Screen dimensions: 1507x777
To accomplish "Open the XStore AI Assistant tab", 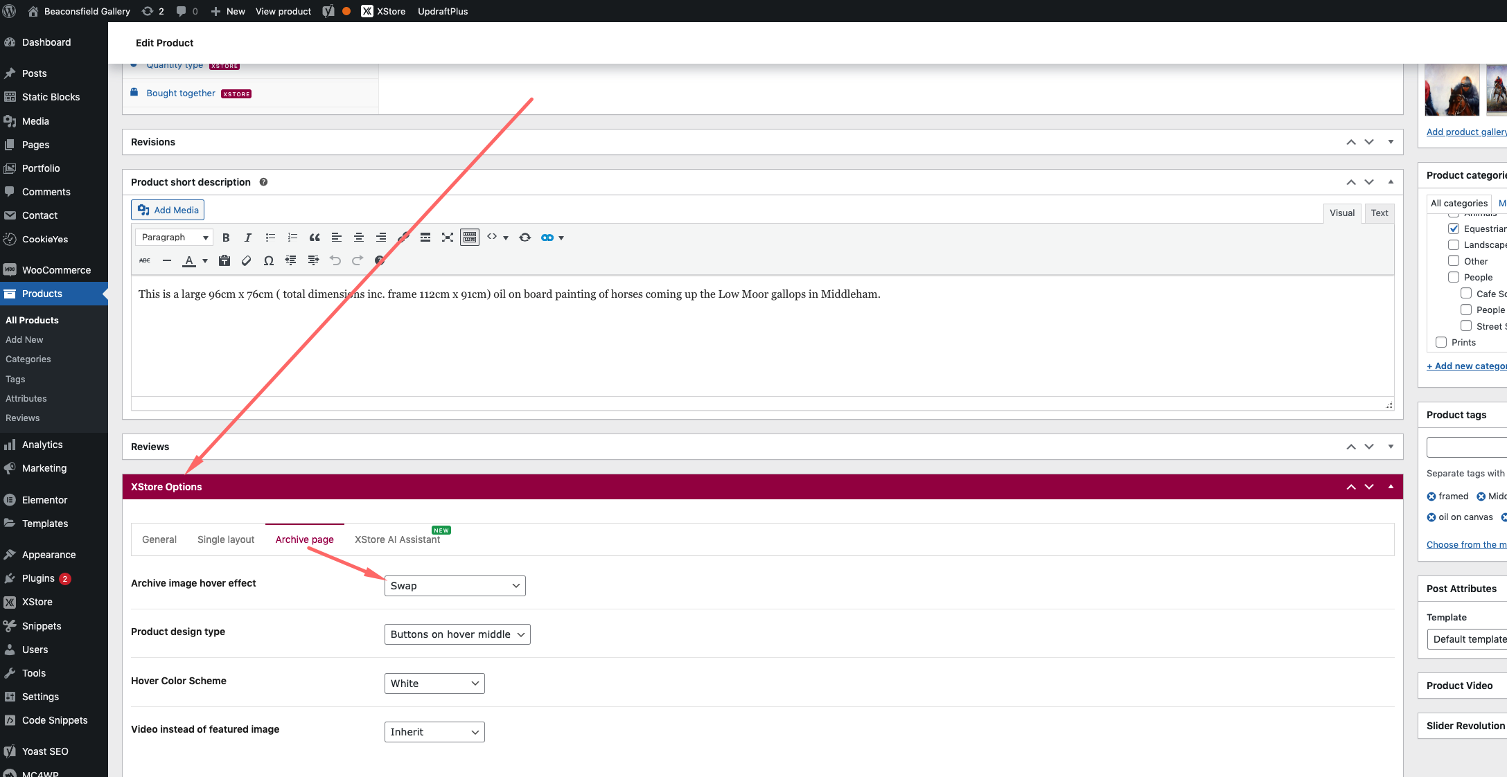I will click(x=398, y=539).
